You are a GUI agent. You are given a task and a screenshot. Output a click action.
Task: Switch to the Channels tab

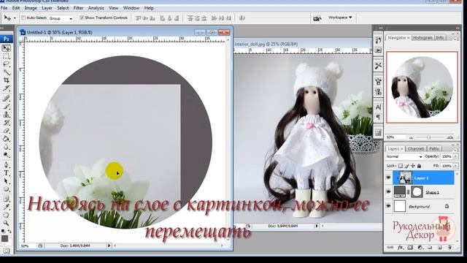click(x=415, y=148)
